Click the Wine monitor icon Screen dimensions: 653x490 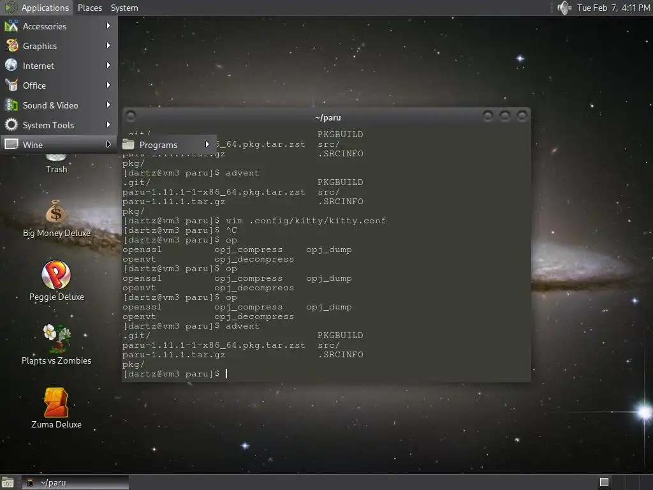[11, 145]
